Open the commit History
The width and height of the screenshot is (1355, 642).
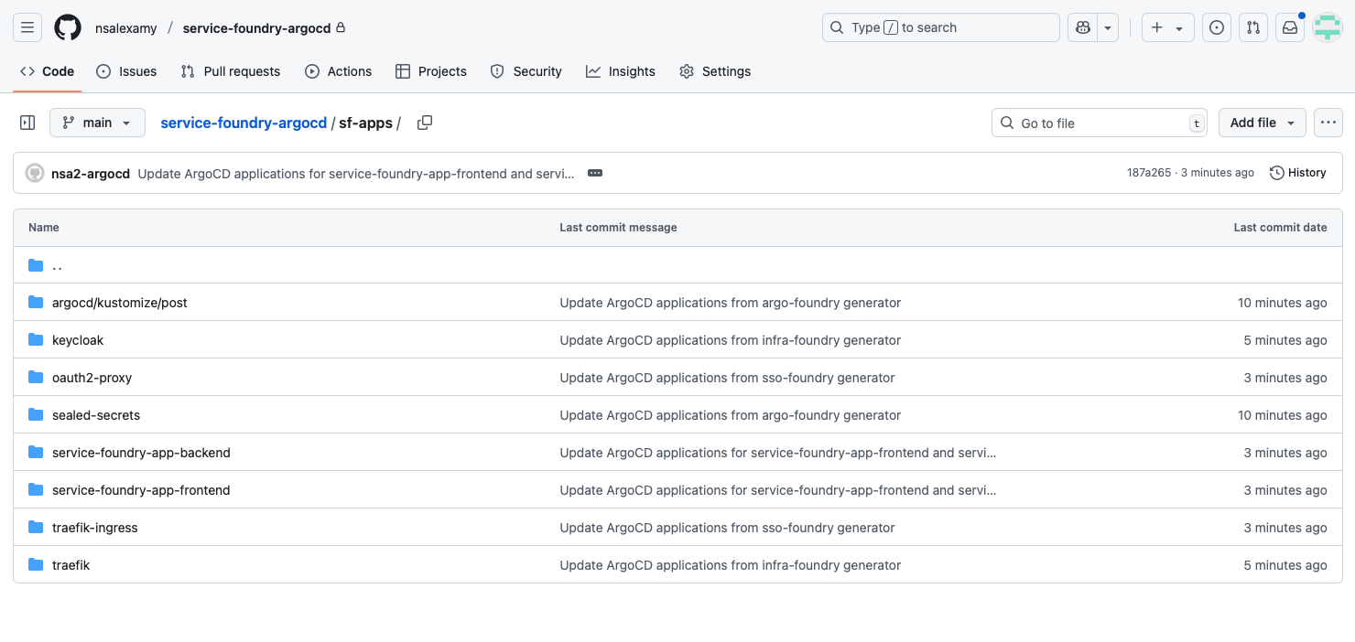point(1298,173)
